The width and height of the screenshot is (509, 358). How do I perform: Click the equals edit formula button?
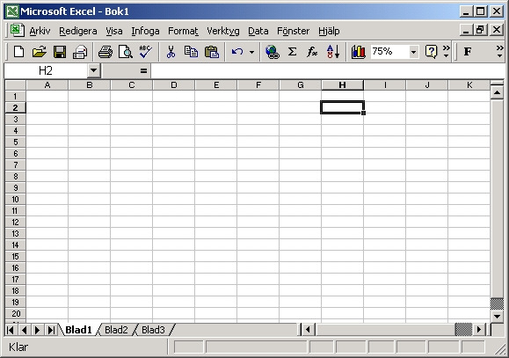[x=143, y=70]
